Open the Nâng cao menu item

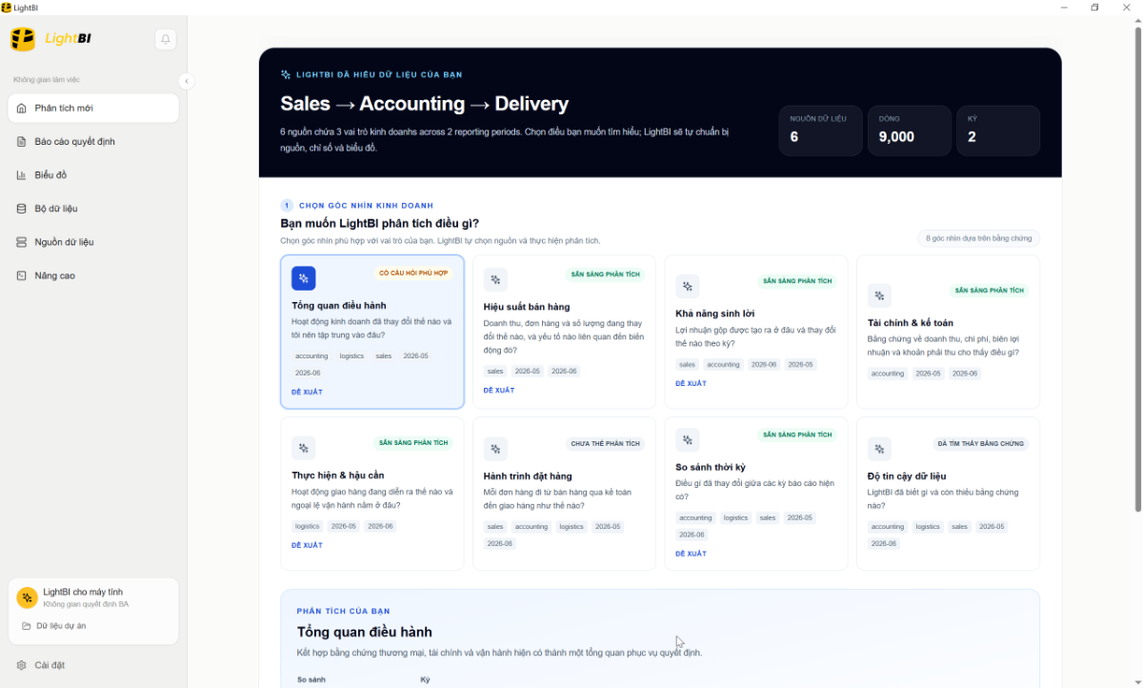pyautogui.click(x=93, y=275)
